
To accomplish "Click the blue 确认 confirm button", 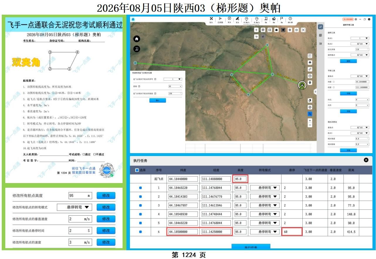I will coord(157,100).
